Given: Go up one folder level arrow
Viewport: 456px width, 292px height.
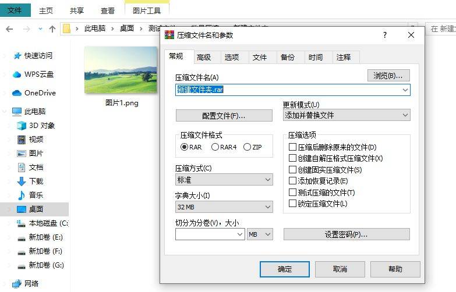Looking at the screenshot, I should [x=52, y=29].
